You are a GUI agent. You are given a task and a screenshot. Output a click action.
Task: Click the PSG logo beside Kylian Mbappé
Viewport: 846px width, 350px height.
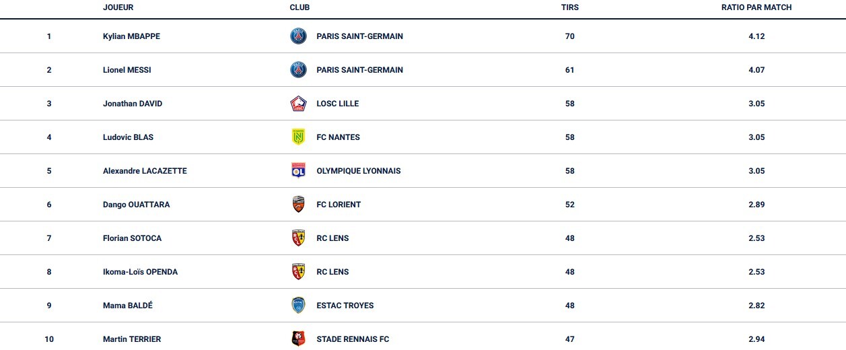click(x=298, y=36)
